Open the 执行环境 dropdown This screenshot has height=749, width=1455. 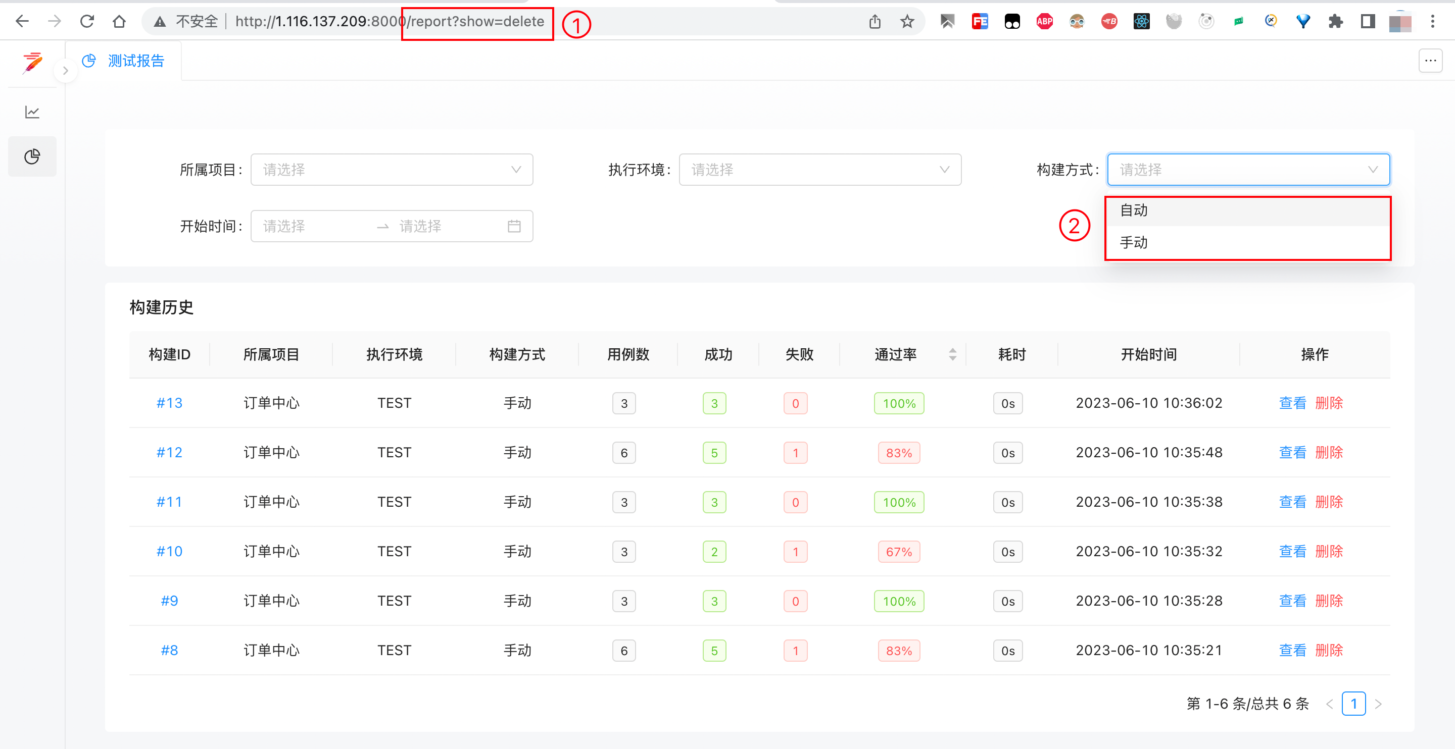(x=819, y=169)
